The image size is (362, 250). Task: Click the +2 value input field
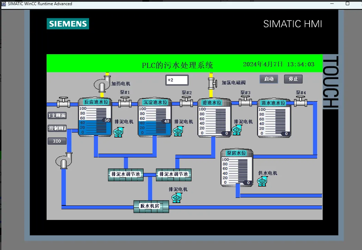(177, 80)
